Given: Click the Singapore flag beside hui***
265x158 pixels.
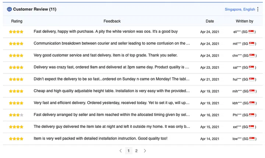Looking at the screenshot, I should [252, 79].
